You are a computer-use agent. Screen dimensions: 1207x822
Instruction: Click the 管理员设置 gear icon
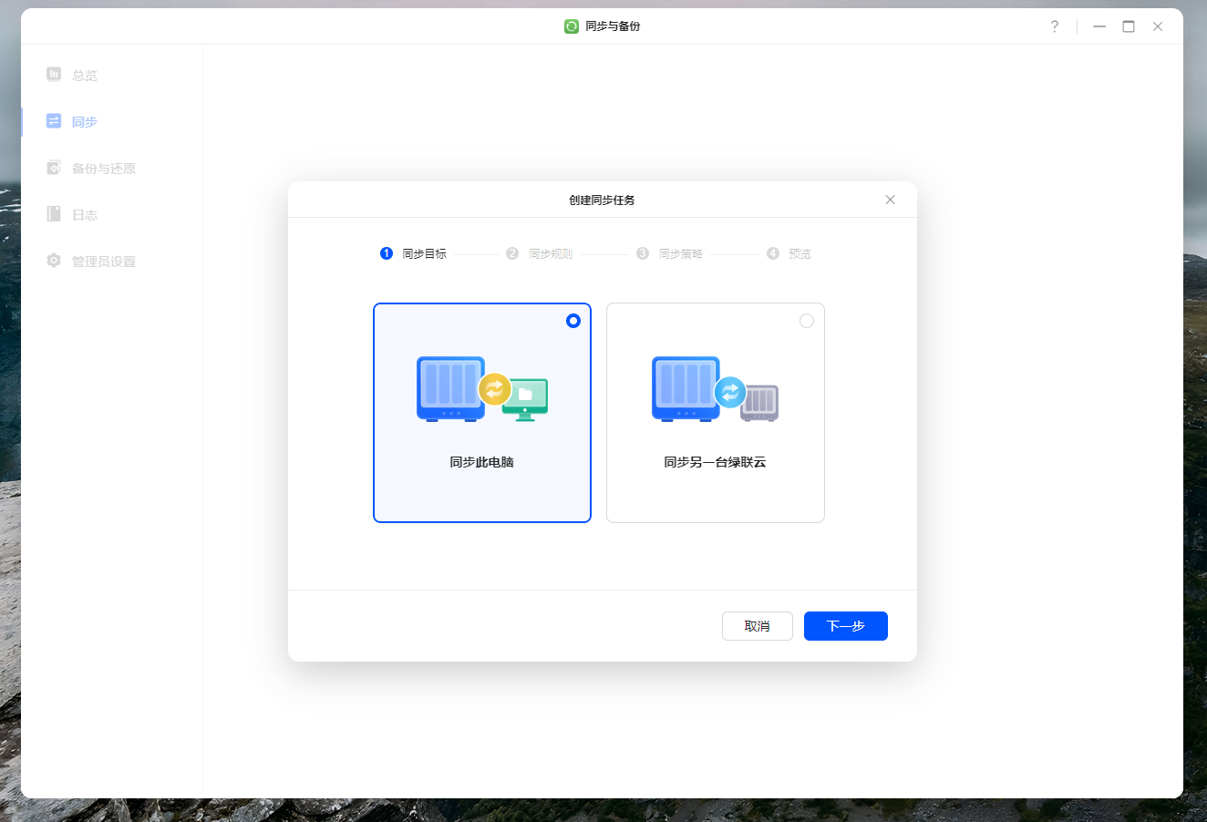[x=54, y=261]
